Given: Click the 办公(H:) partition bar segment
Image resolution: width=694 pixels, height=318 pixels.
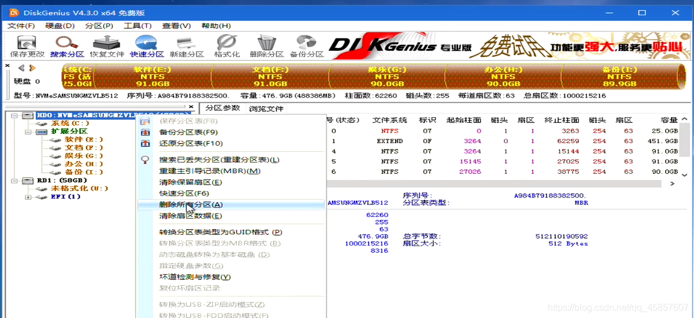Looking at the screenshot, I should 503,76.
